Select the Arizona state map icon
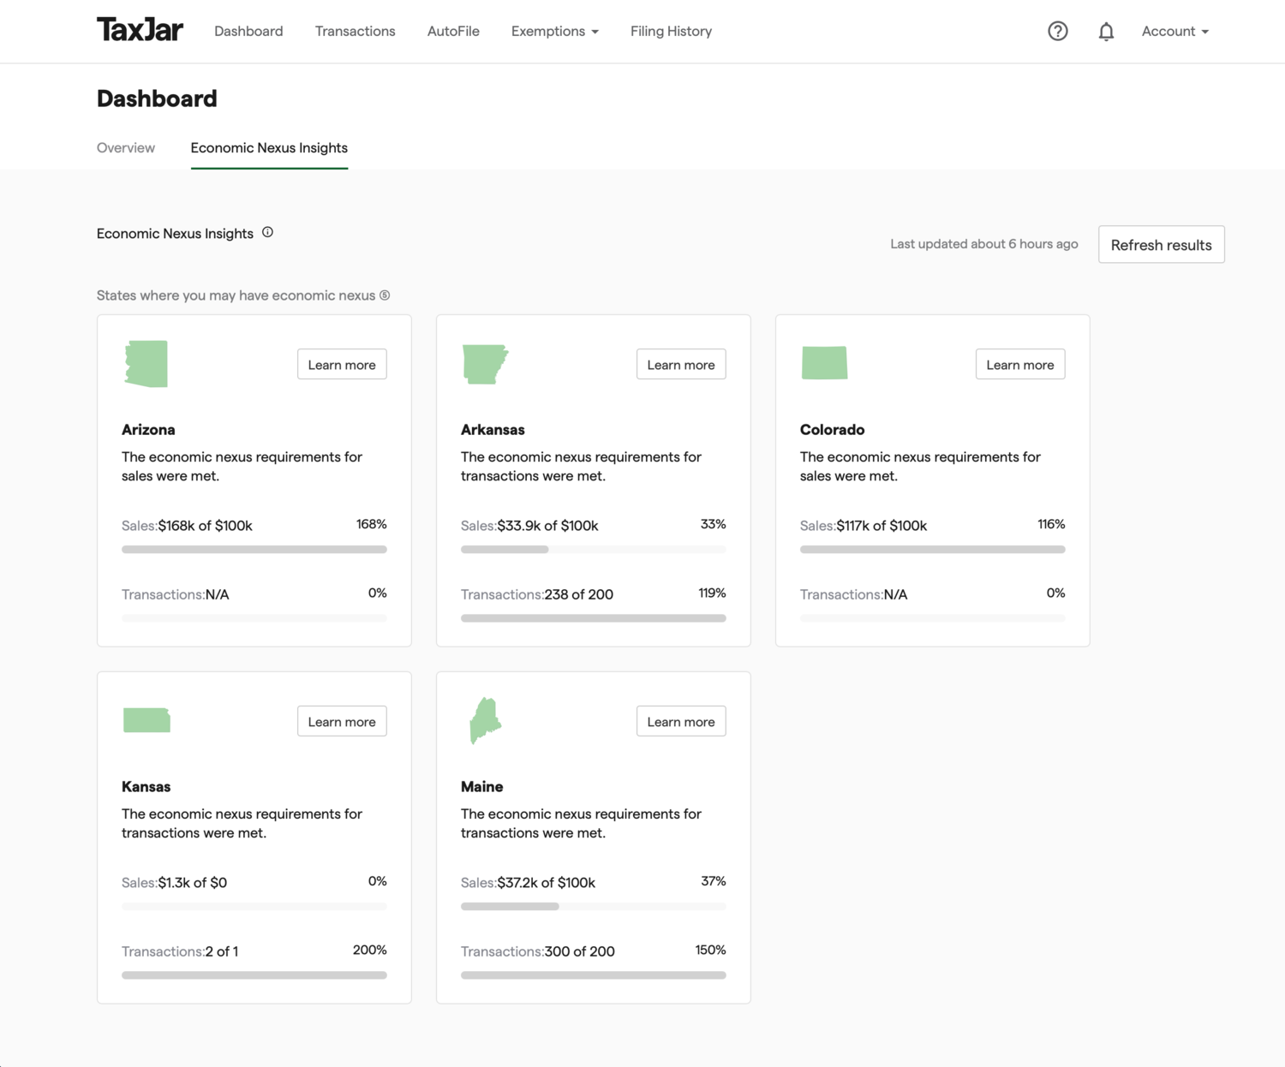The width and height of the screenshot is (1285, 1067). (x=146, y=363)
